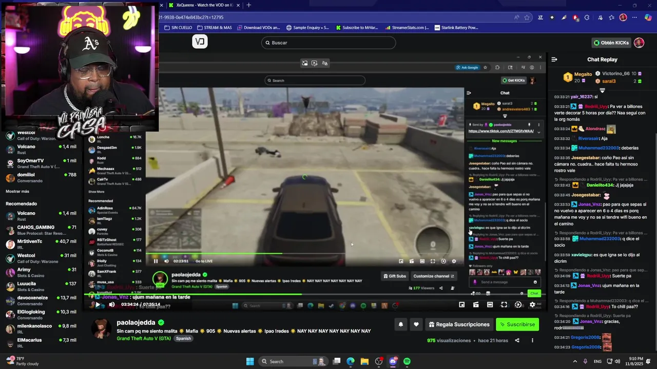Share the VOD using share icon
The height and width of the screenshot is (369, 657).
click(517, 340)
